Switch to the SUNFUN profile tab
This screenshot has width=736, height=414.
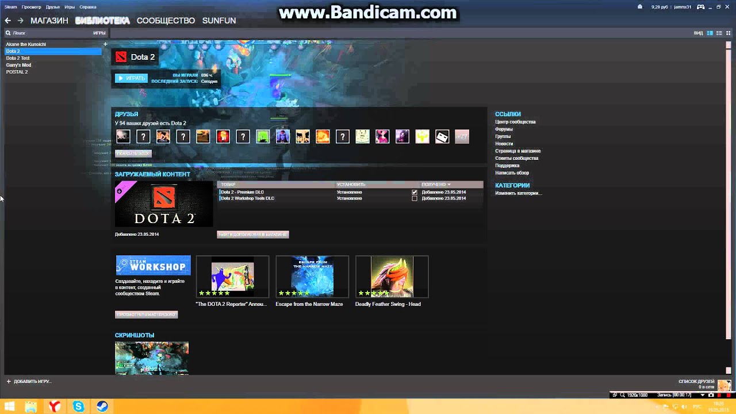219,21
